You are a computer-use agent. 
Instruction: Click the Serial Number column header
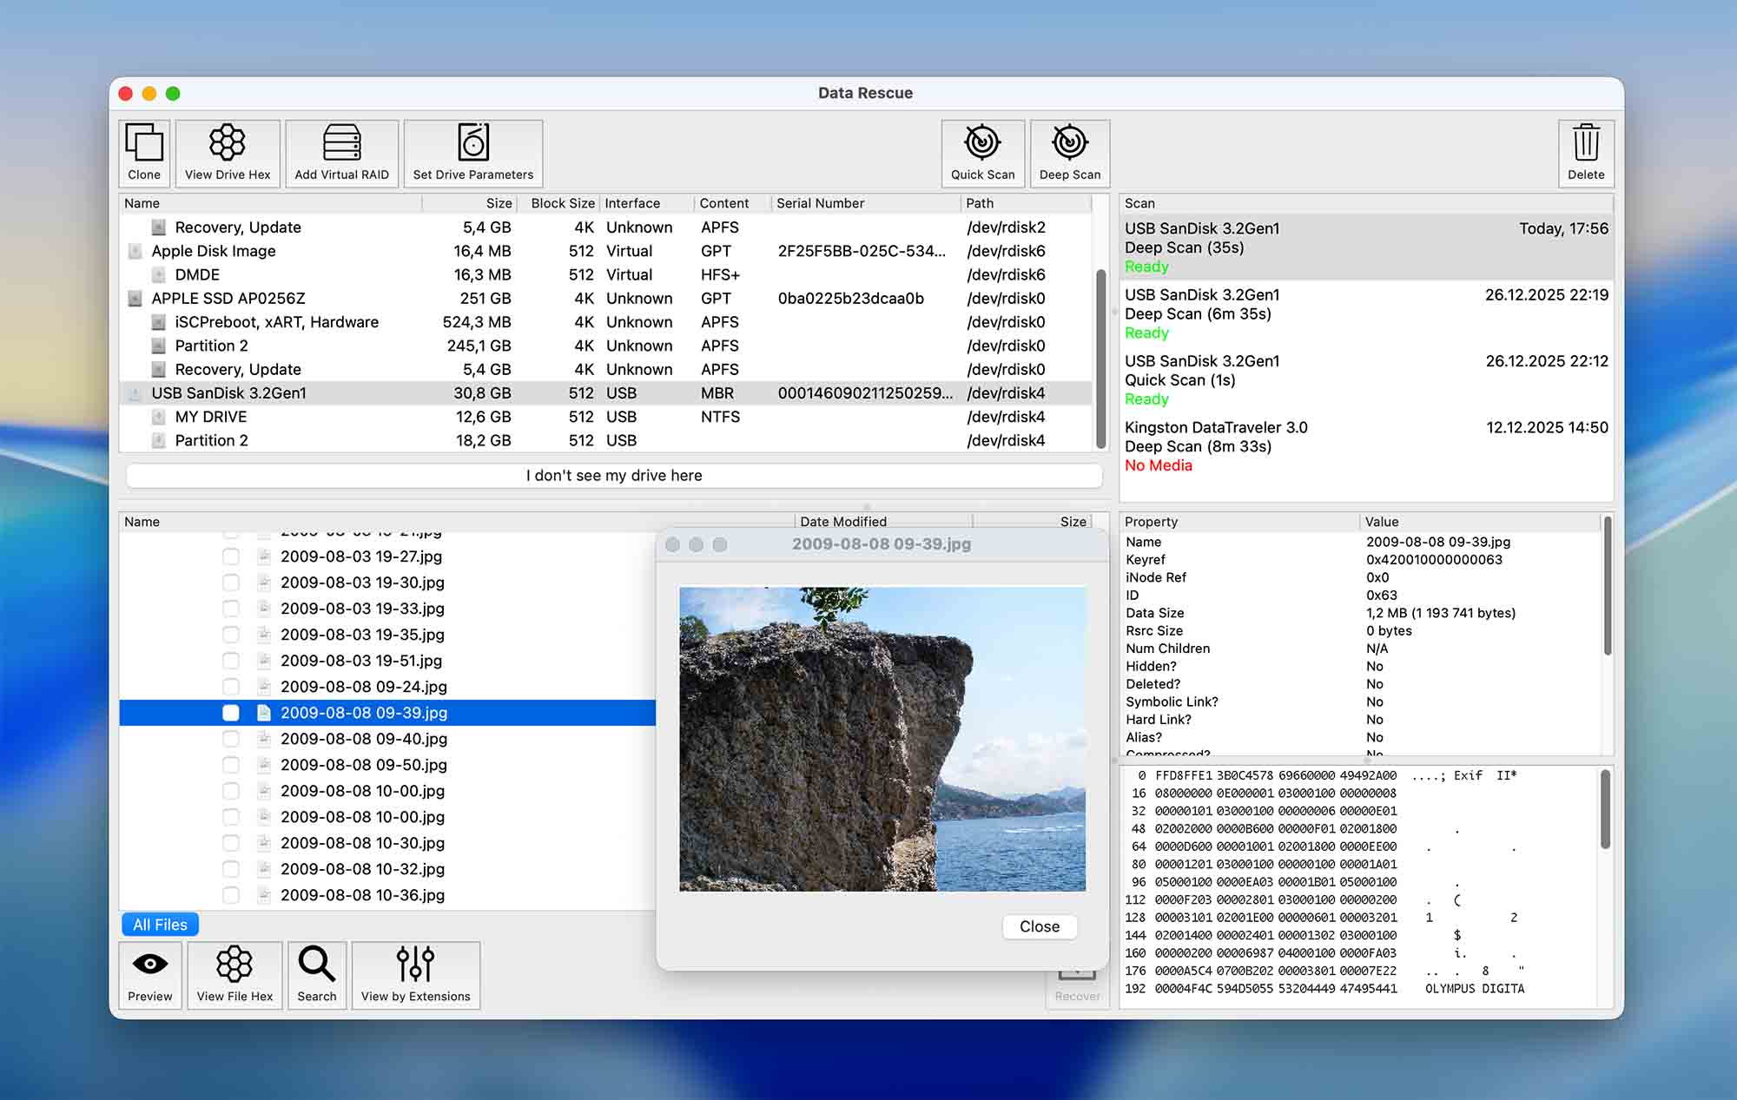[865, 203]
